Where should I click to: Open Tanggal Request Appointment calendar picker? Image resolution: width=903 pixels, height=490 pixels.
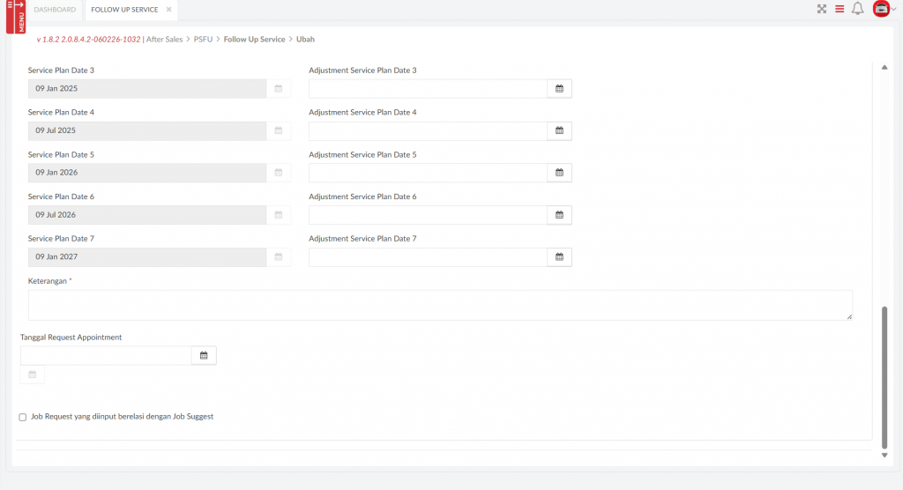pos(204,355)
